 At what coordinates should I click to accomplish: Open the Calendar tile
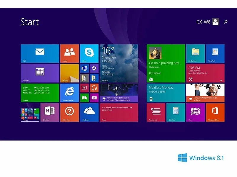(40, 73)
